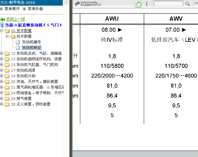
Task: Click the 08.00 production date cell
Action: coord(112,30)
